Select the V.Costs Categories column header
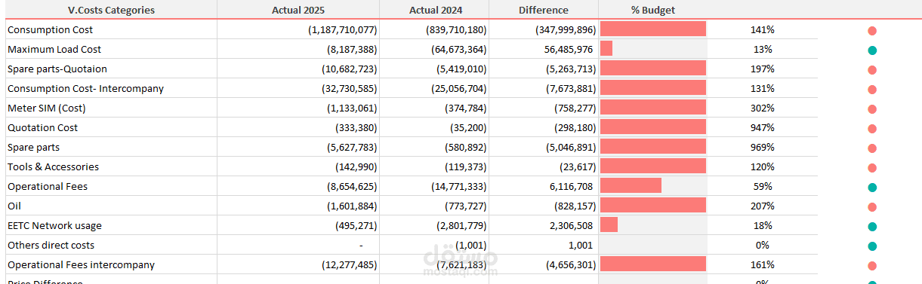 point(111,10)
